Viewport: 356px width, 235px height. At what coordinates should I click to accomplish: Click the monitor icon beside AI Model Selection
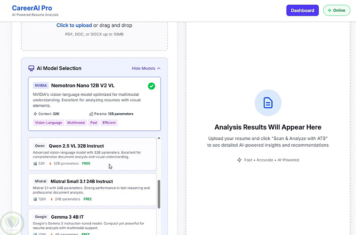pyautogui.click(x=31, y=68)
